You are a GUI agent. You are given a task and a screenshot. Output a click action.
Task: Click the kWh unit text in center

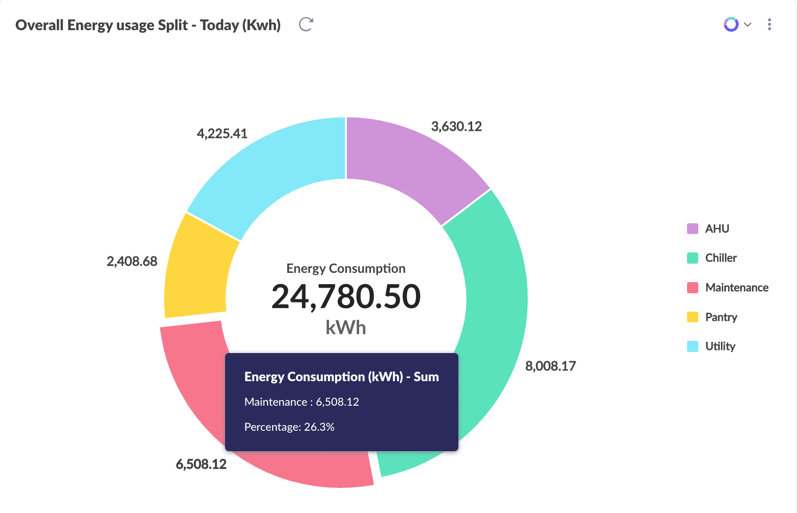coord(346,327)
